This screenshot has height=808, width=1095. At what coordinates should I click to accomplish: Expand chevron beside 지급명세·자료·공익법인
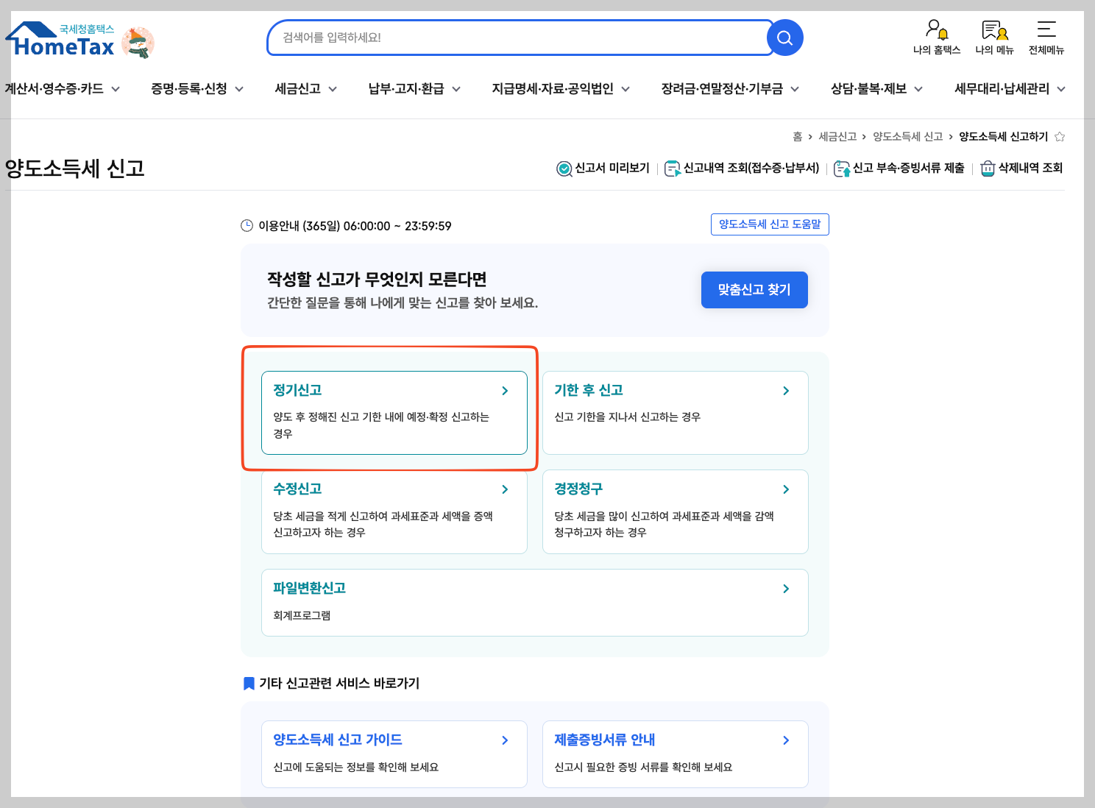pos(626,89)
